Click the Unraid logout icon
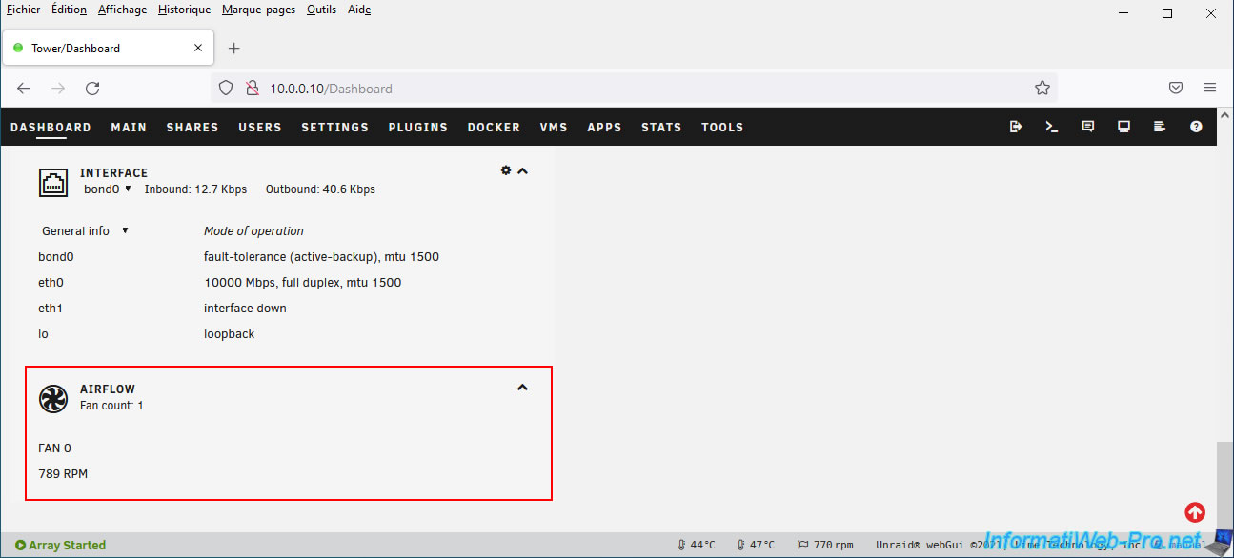This screenshot has height=558, width=1234. pos(1015,127)
